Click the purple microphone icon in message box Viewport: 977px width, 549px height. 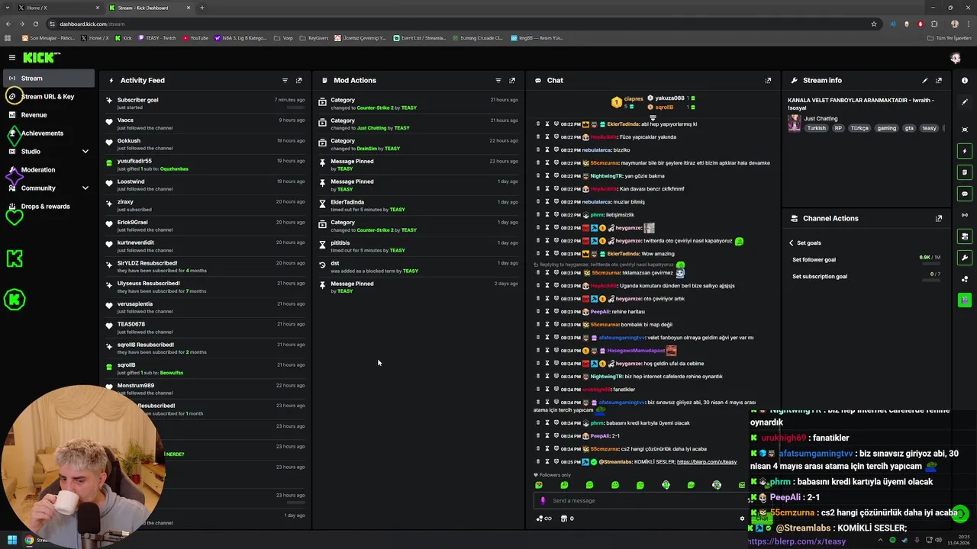[543, 501]
